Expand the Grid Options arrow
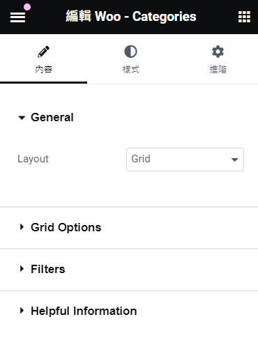The image size is (258, 340). (22, 227)
